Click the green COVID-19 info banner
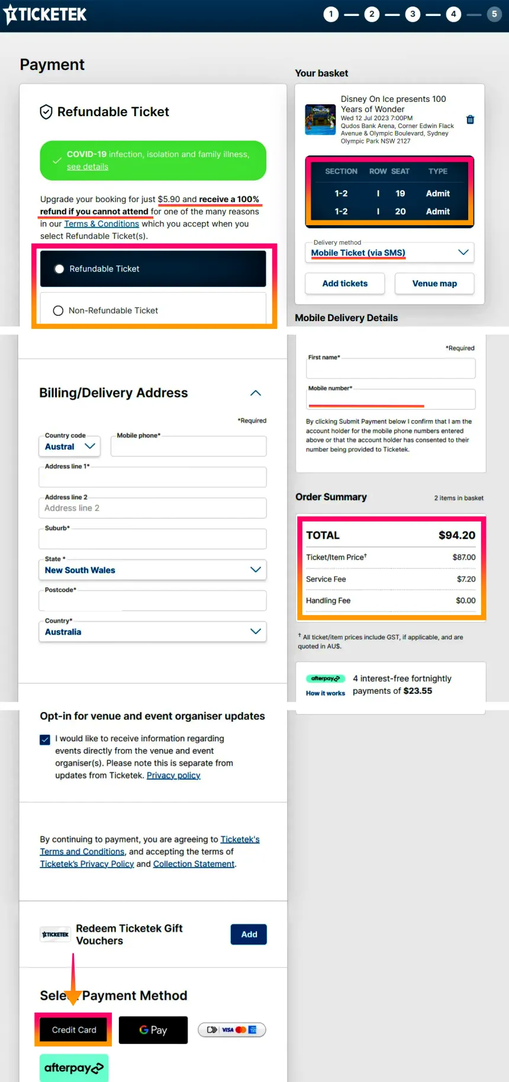 [x=153, y=160]
